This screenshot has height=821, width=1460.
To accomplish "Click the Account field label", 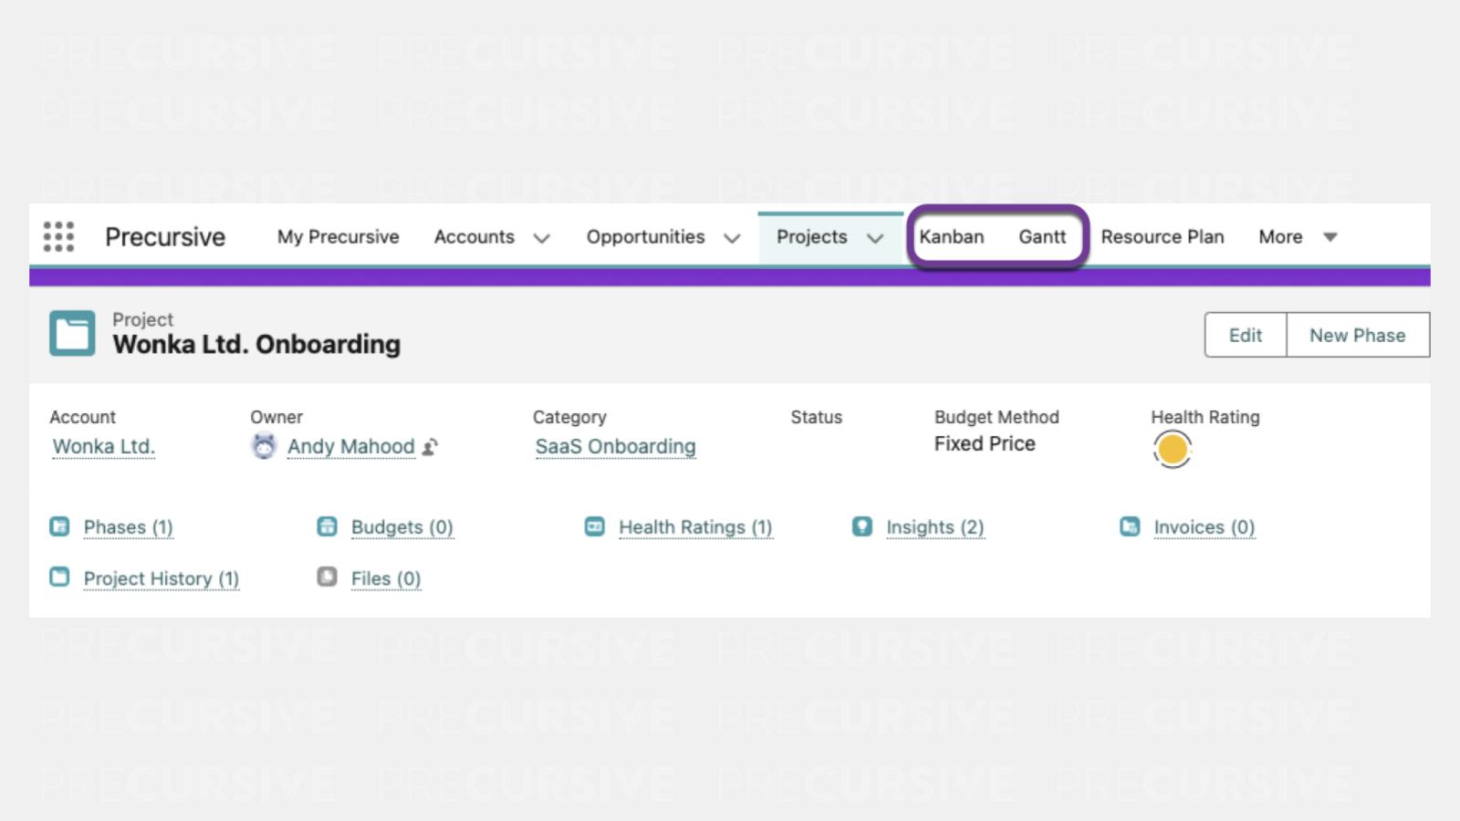I will tap(82, 417).
